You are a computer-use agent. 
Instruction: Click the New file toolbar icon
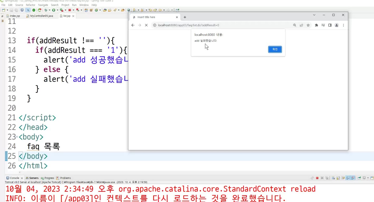(x=3, y=10)
